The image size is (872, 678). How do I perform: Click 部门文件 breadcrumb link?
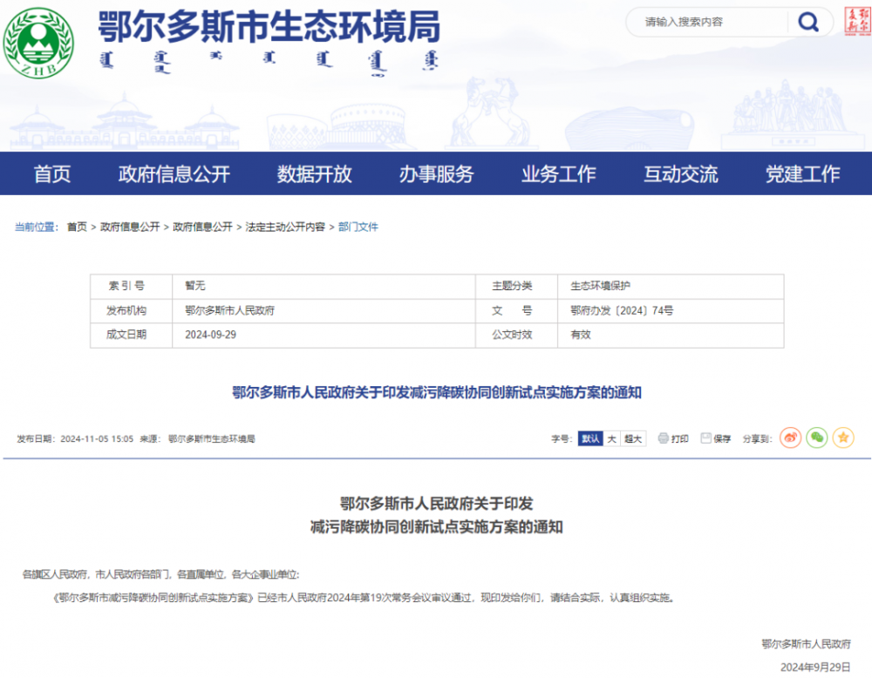(x=358, y=227)
